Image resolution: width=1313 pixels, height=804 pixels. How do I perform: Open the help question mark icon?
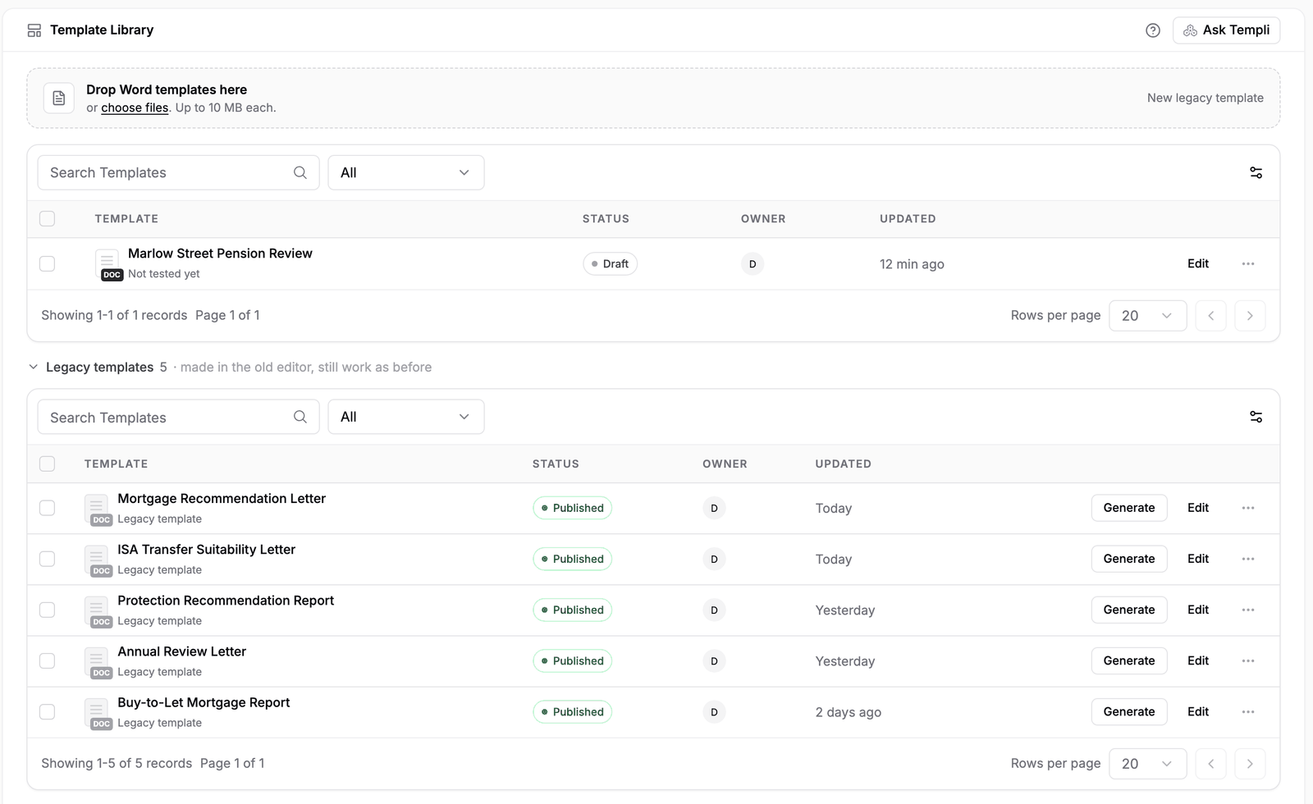[1153, 30]
